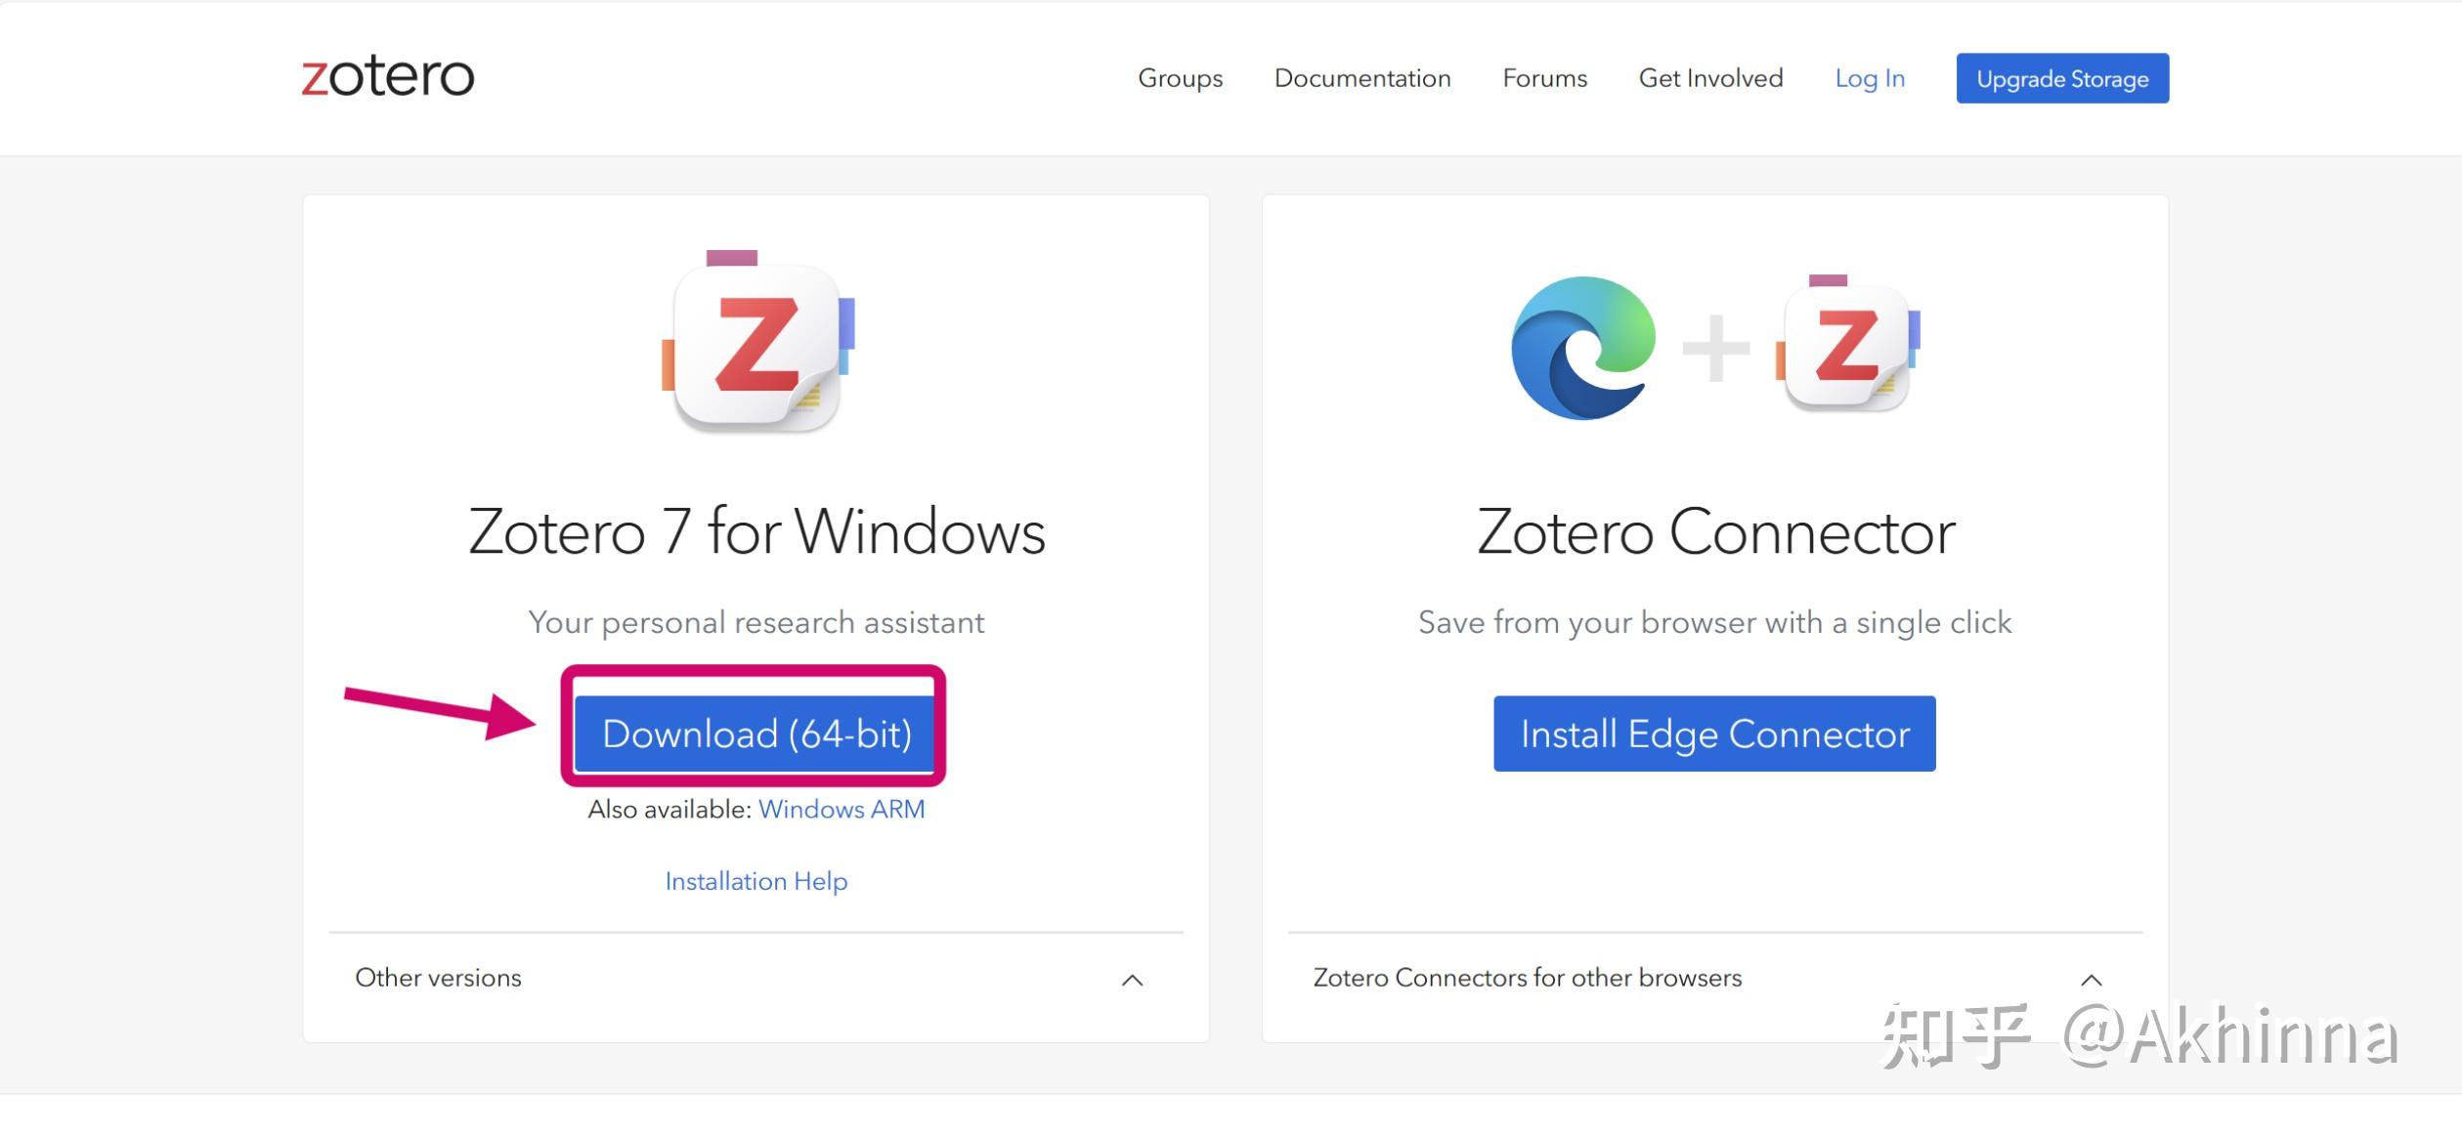This screenshot has height=1135, width=2462.
Task: Open the Documentation page
Action: click(x=1362, y=78)
